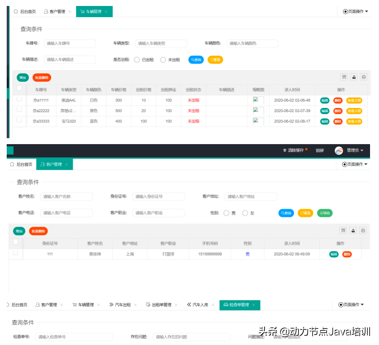Click the 锁屏 lock screen icon
Image resolution: width=379 pixels, height=345 pixels.
click(x=320, y=150)
